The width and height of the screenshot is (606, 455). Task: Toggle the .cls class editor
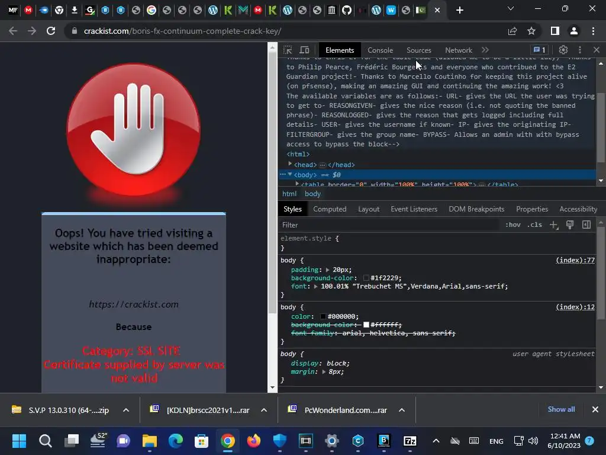[x=535, y=225]
